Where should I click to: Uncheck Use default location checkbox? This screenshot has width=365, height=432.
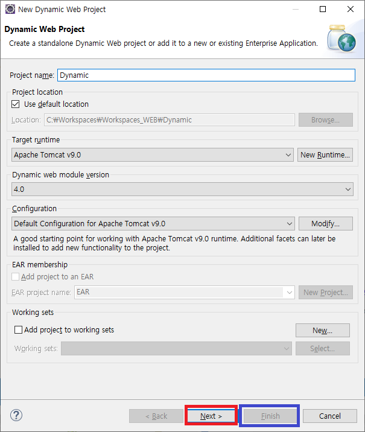coord(16,104)
